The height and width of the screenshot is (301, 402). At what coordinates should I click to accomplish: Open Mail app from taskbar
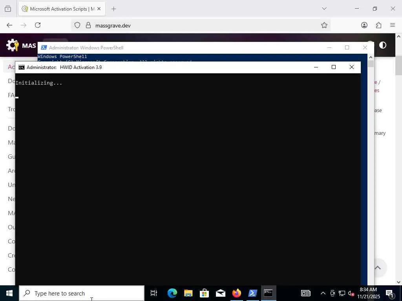click(x=221, y=293)
